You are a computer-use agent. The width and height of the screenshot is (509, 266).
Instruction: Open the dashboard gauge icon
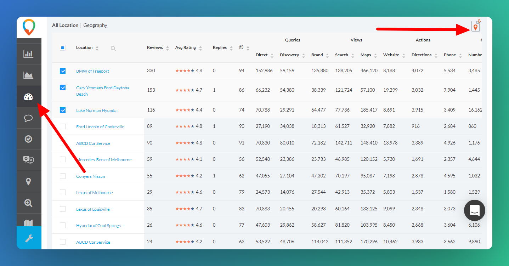point(28,97)
